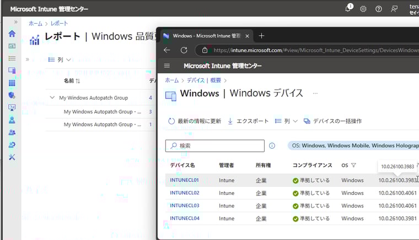
Task: Open hamburger menu in front Intune window
Action: pyautogui.click(x=167, y=66)
